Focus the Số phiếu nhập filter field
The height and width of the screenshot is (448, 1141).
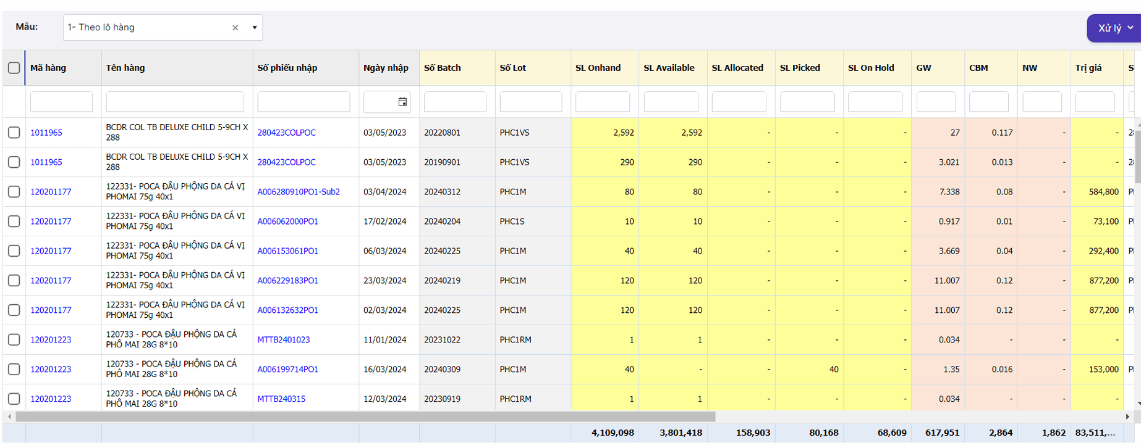pos(303,102)
